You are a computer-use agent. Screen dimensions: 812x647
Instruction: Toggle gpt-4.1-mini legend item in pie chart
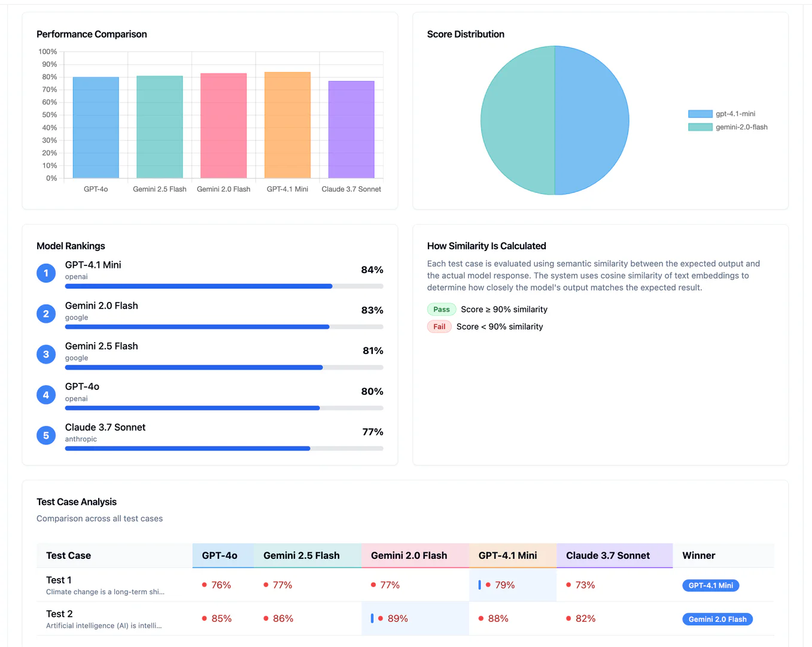click(x=722, y=114)
